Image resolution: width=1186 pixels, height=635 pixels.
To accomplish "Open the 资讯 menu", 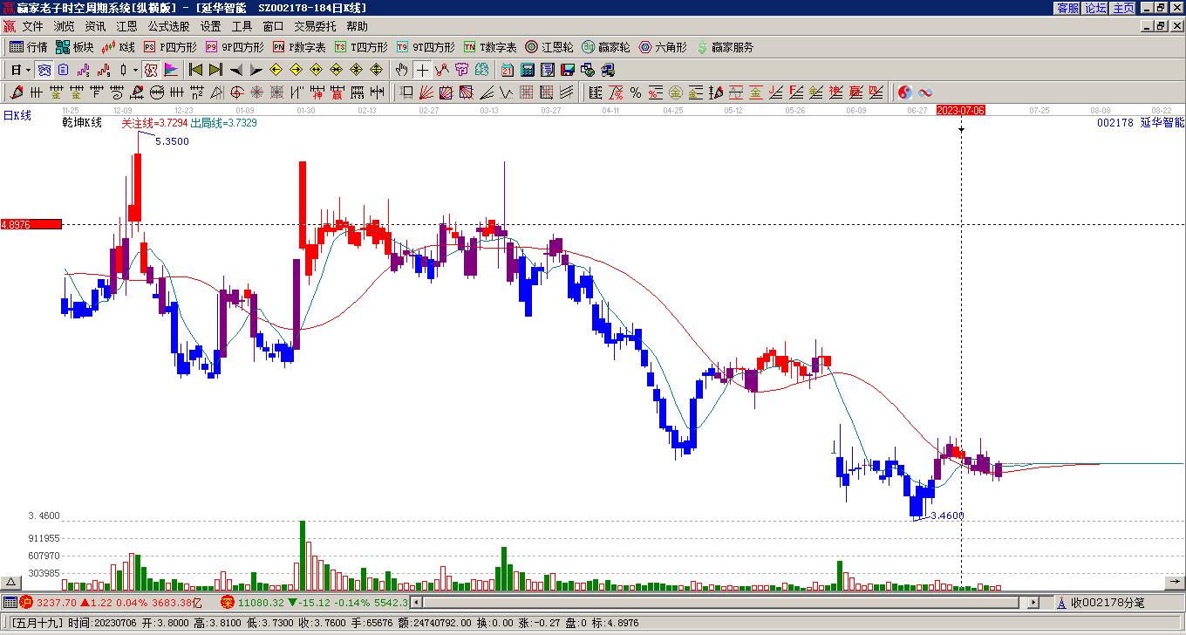I will point(95,27).
